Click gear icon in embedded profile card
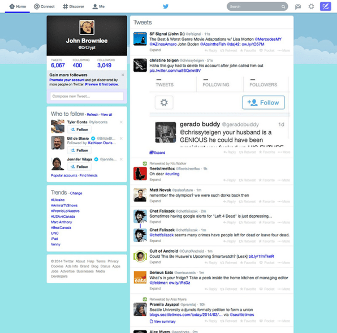 [164, 102]
